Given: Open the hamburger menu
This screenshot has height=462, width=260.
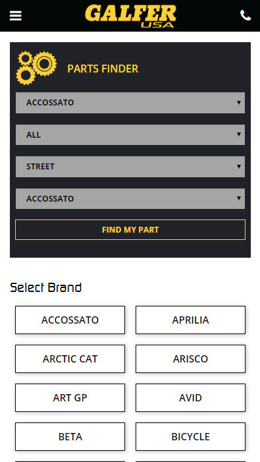Looking at the screenshot, I should 16,16.
